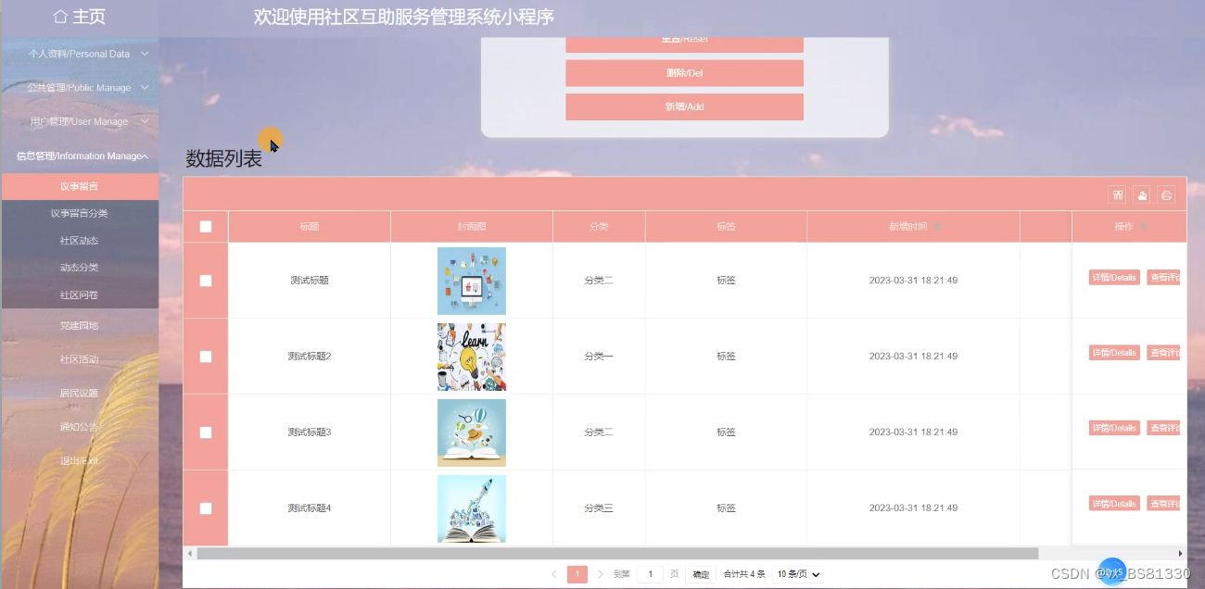Viewport: 1205px width, 589px height.
Task: Open 议事留言分类 in the sidebar
Action: pyautogui.click(x=80, y=213)
